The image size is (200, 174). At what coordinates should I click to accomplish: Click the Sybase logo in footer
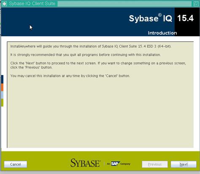pos(85,163)
